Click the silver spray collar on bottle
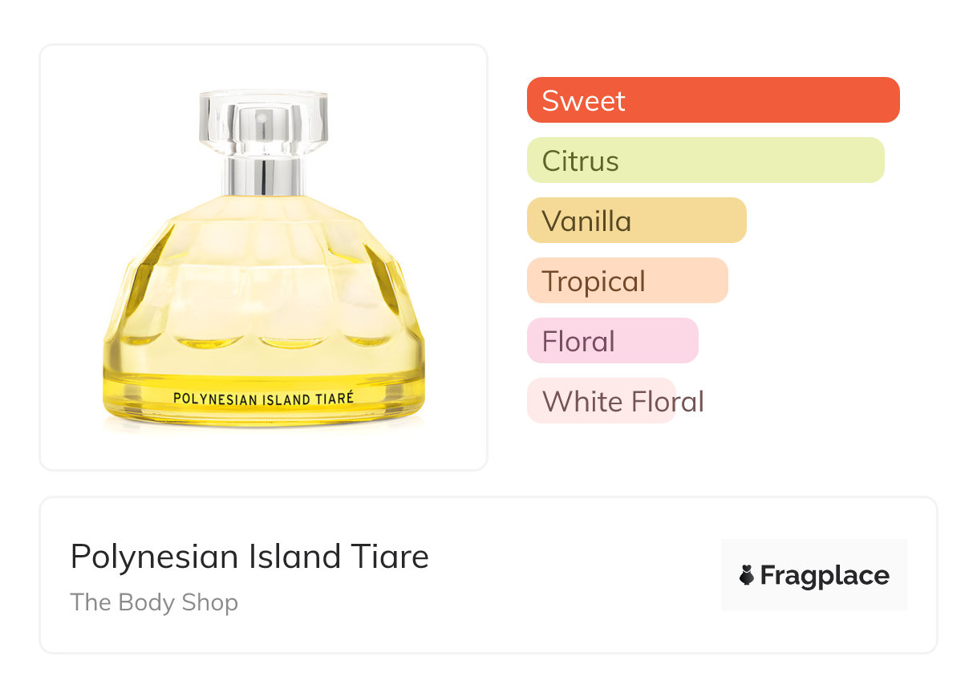Viewport: 977px width, 693px height. click(x=263, y=176)
